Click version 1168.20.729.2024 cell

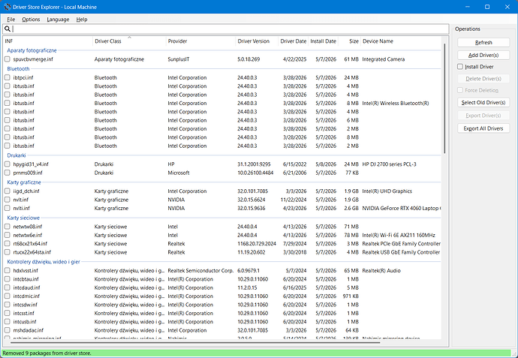tap(257, 244)
